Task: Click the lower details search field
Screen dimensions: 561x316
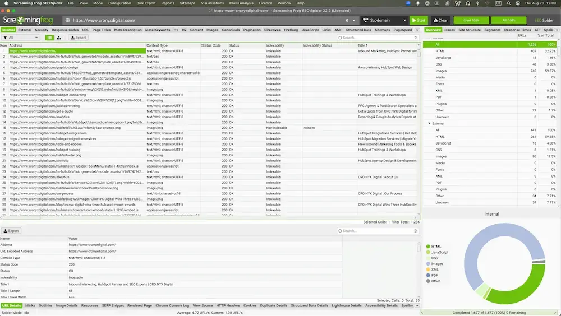Action: coord(379,230)
